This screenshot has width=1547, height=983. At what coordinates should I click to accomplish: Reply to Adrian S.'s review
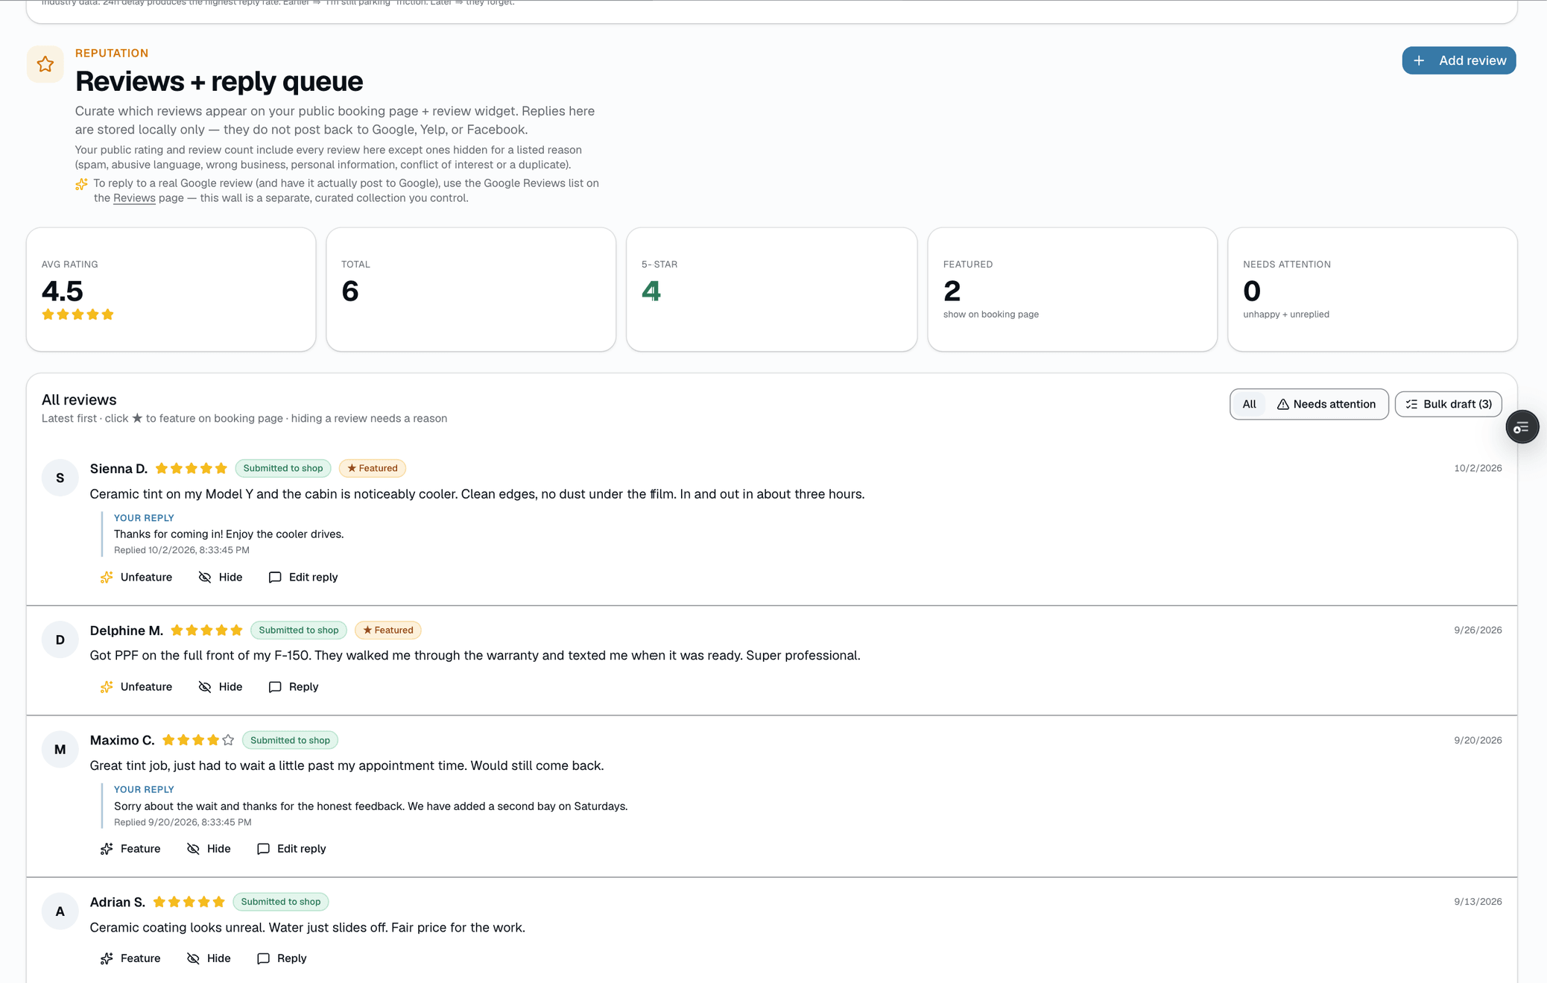click(282, 958)
